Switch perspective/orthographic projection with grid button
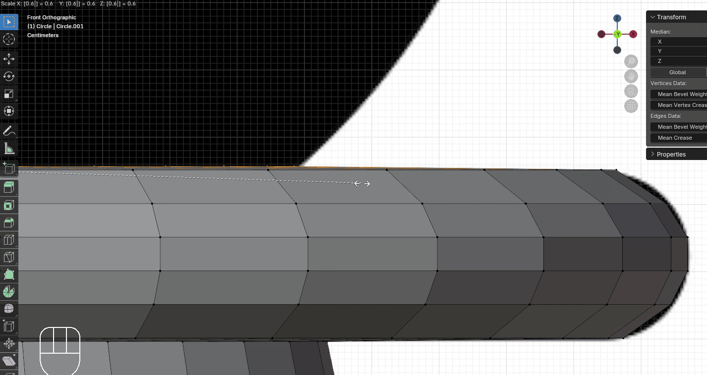Image resolution: width=707 pixels, height=375 pixels. 631,106
